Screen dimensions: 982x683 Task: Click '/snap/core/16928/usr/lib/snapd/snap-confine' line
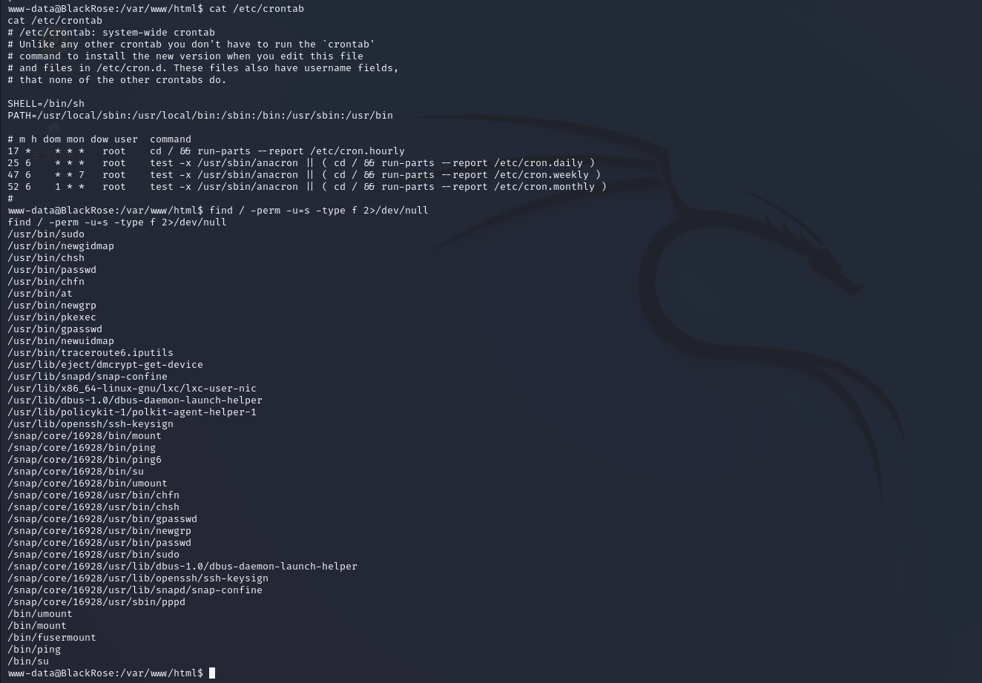click(x=135, y=590)
